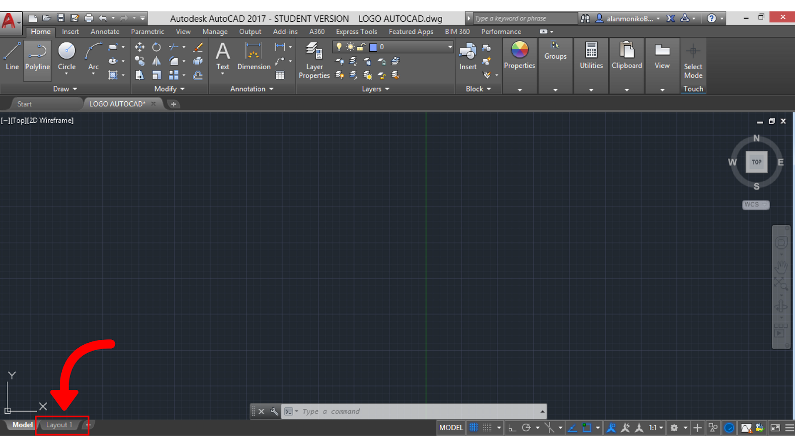Select the Line drawing tool

11,56
